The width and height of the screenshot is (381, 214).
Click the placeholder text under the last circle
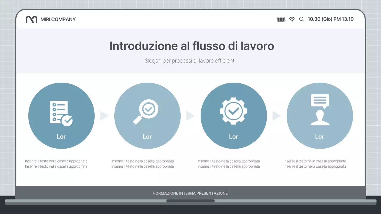(x=315, y=164)
